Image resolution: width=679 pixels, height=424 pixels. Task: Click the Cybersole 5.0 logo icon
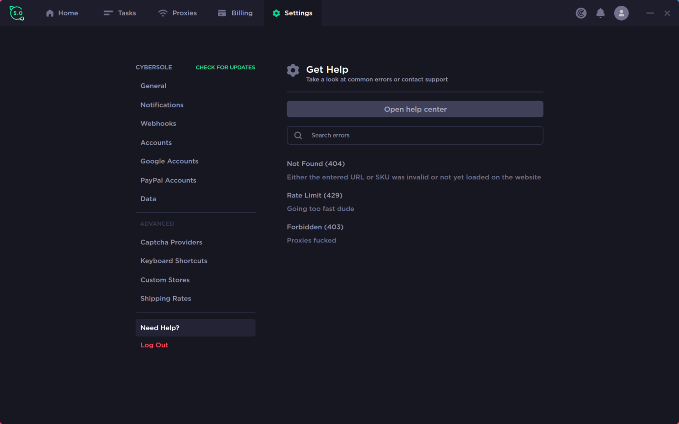tap(17, 13)
